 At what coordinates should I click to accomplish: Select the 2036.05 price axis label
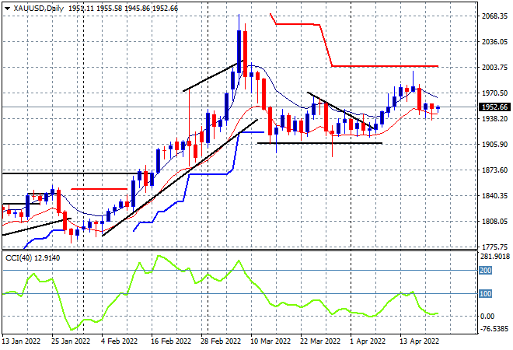[x=494, y=41]
